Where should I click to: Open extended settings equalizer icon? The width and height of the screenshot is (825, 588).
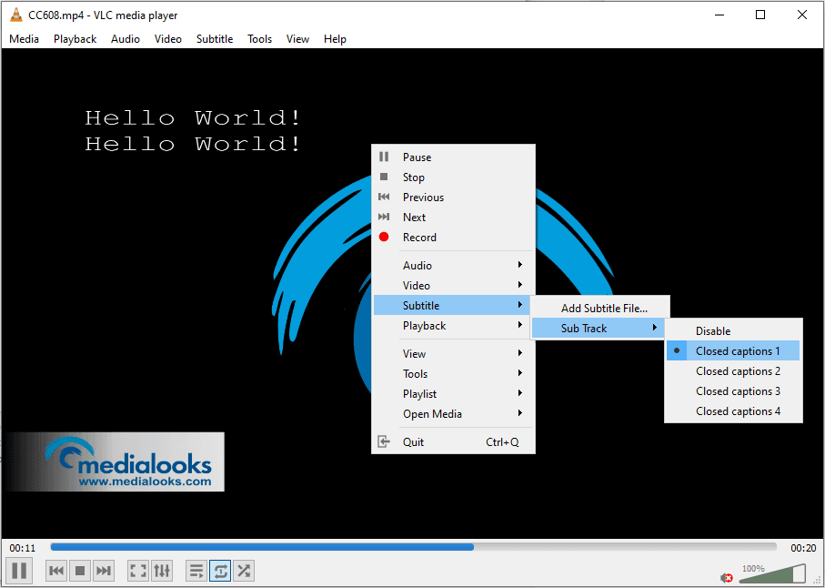(162, 571)
